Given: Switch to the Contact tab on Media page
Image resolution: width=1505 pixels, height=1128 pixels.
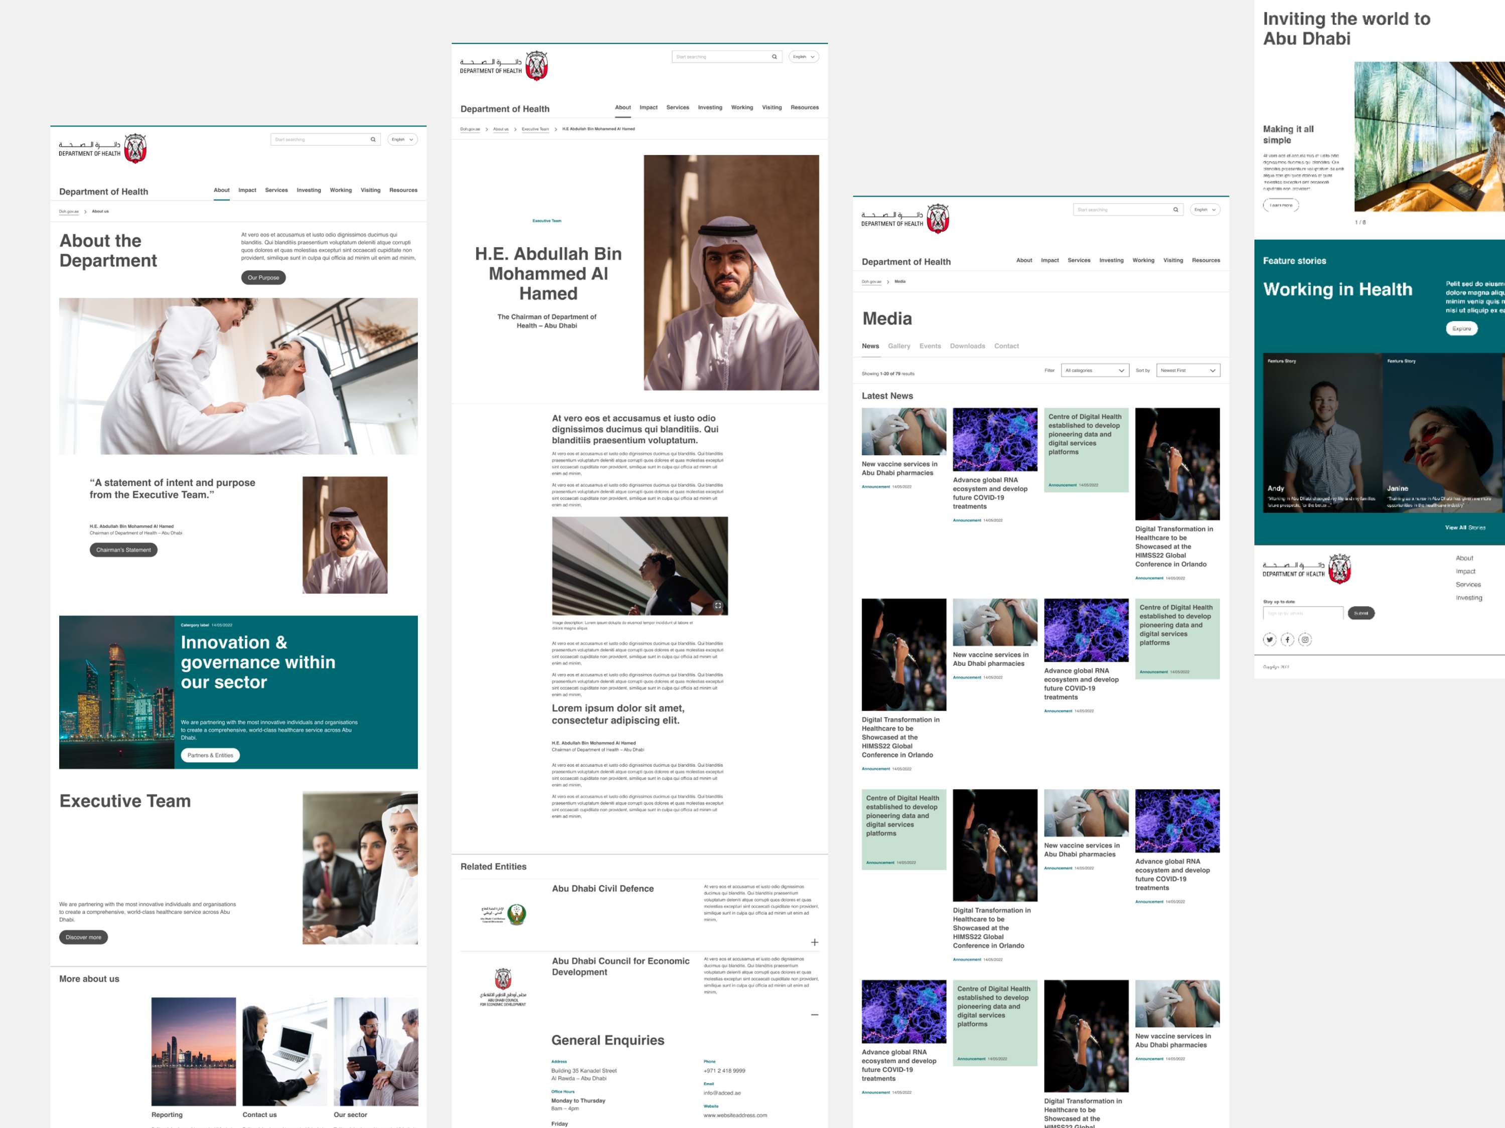Looking at the screenshot, I should click(x=1006, y=346).
